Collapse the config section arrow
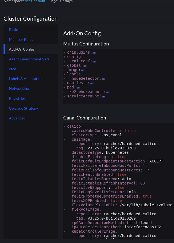Image resolution: width=174 pixels, height=243 pixels. click(x=64, y=57)
